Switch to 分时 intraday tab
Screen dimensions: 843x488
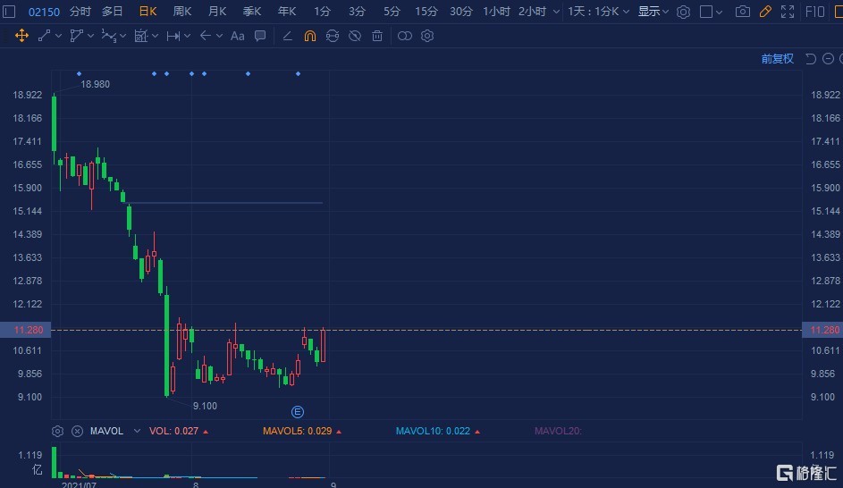tap(80, 12)
